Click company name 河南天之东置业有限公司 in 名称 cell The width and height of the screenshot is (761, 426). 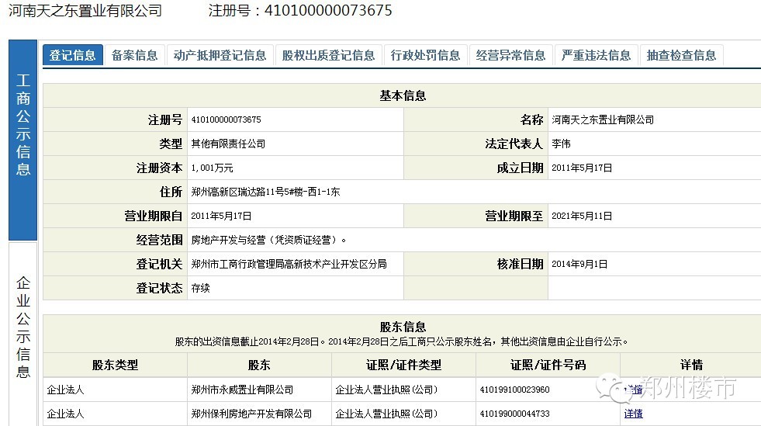[x=603, y=119]
